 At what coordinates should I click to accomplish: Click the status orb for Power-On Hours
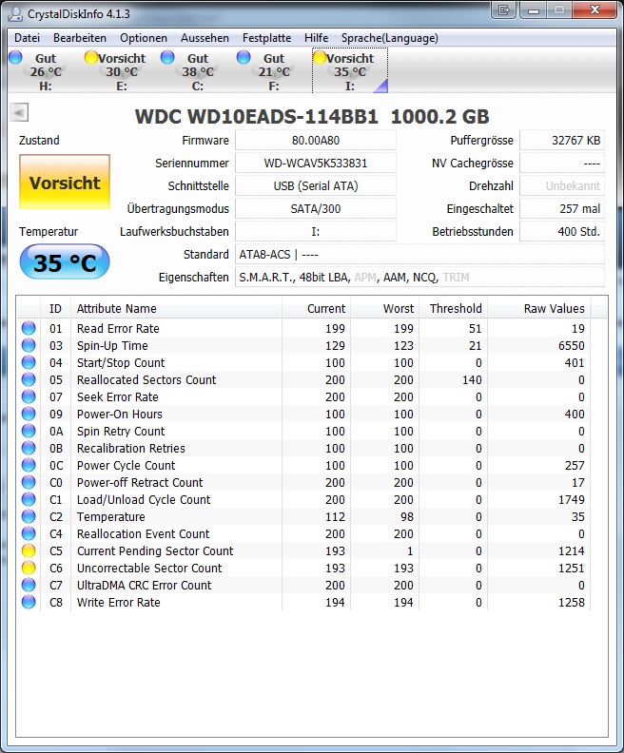click(x=29, y=414)
